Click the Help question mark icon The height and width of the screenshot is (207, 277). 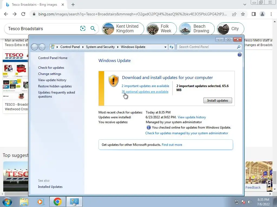pos(240,55)
